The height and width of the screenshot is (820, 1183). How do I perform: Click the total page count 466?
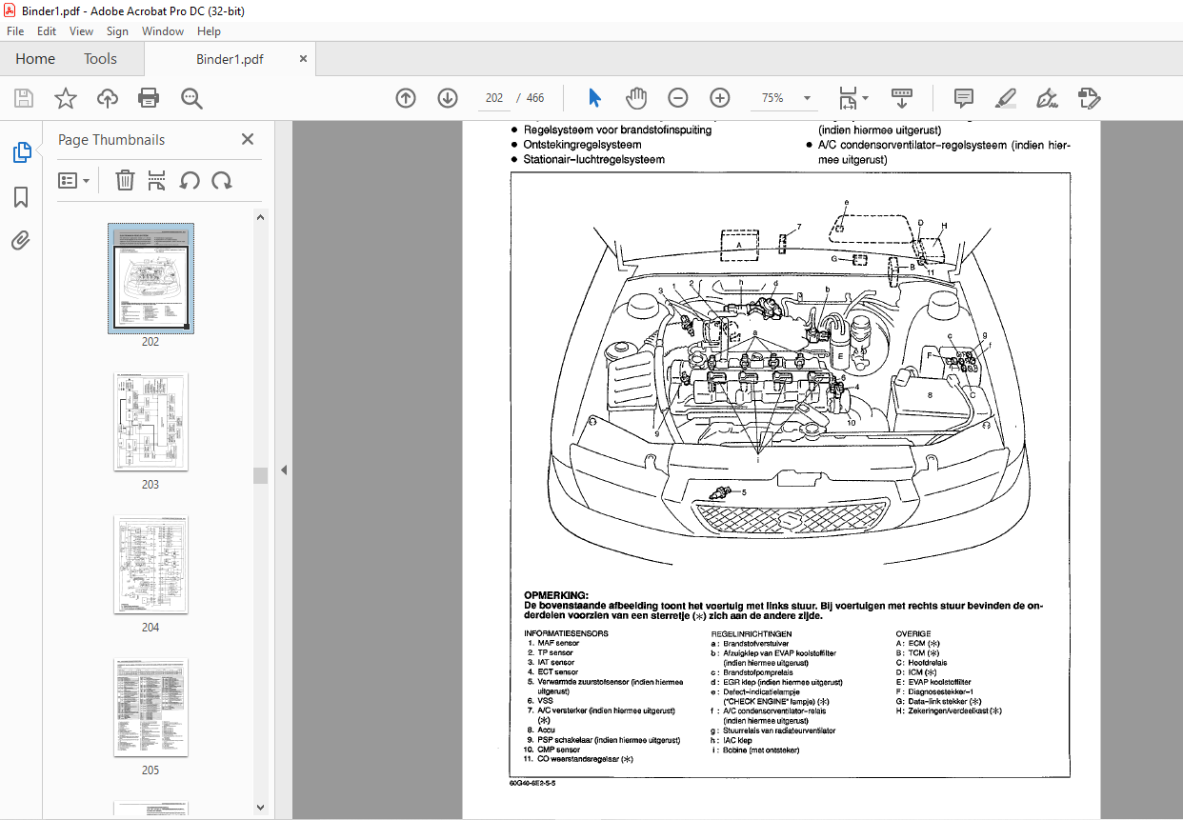pos(534,98)
